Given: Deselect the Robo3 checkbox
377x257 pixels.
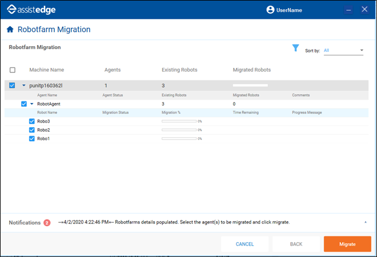Looking at the screenshot, I should click(32, 121).
